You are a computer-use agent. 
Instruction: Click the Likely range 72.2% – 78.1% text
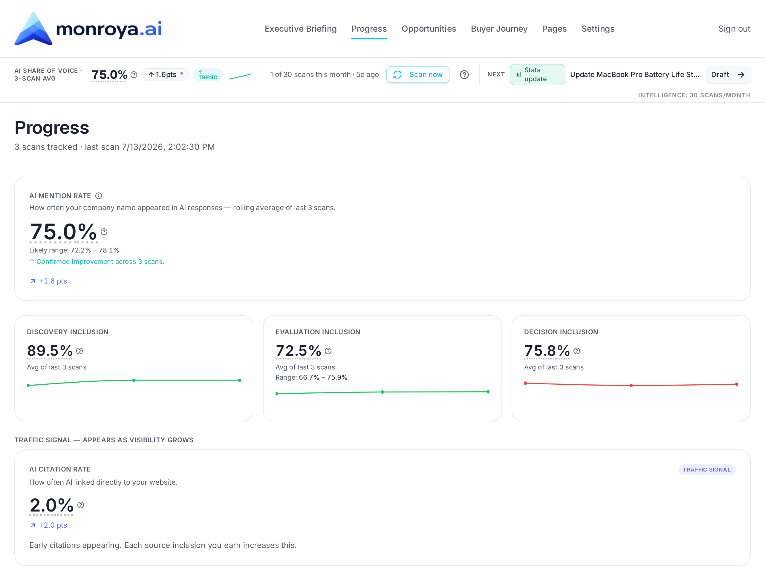(74, 250)
